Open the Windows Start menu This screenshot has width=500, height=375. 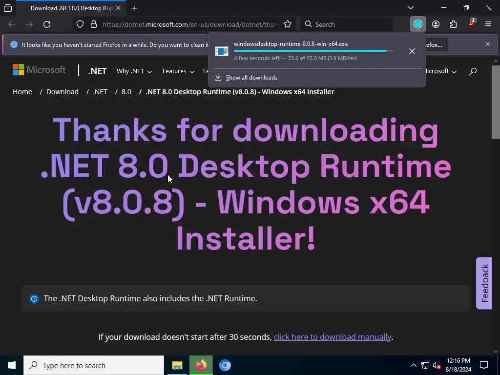(x=12, y=365)
